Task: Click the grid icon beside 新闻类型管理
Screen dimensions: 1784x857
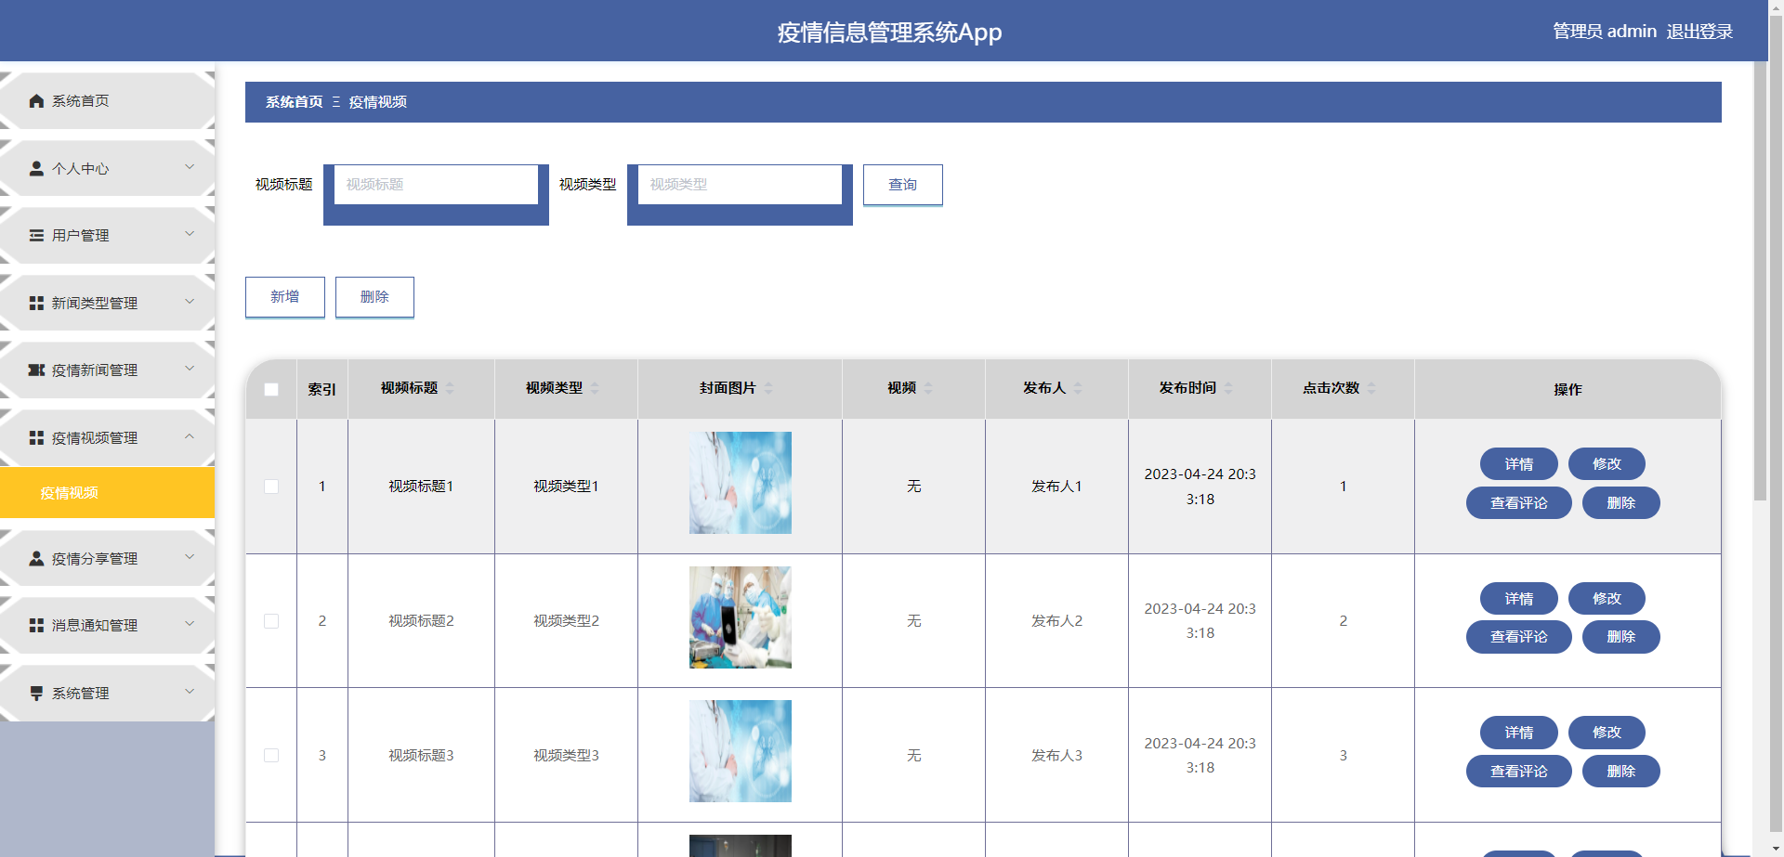Action: pyautogui.click(x=37, y=303)
